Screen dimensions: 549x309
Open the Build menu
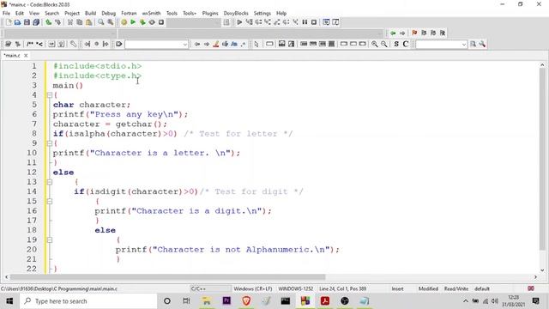click(90, 14)
